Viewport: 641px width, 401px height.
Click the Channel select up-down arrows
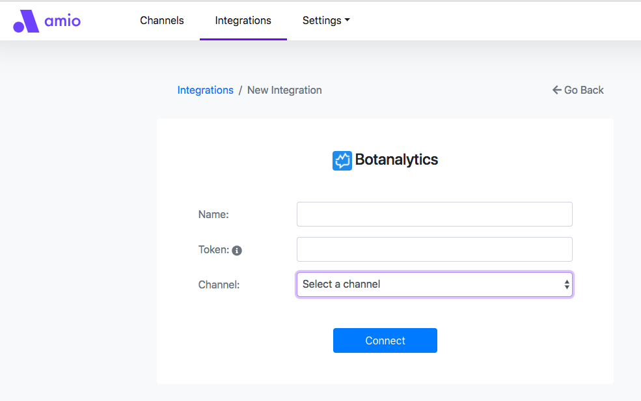tap(567, 284)
